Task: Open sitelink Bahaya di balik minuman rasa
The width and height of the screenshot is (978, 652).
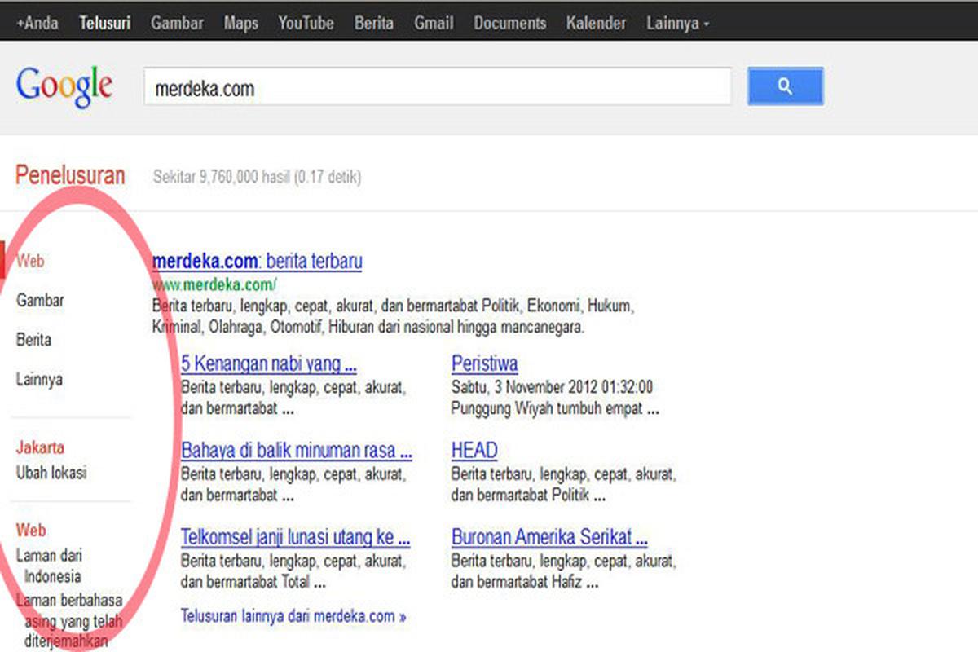Action: pyautogui.click(x=297, y=451)
